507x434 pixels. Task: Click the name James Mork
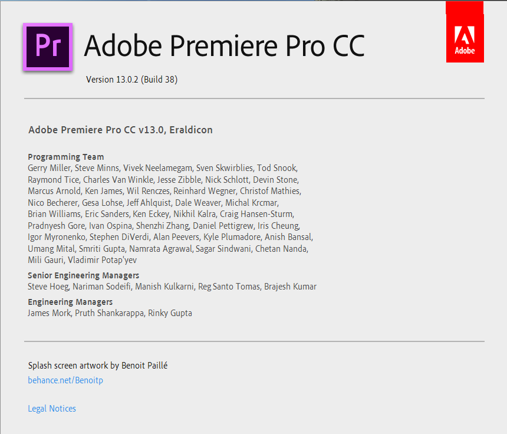tap(49, 313)
